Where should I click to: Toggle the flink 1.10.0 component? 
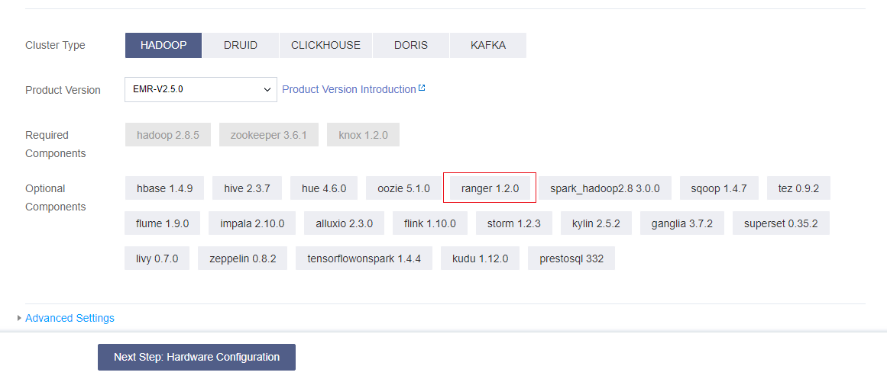click(x=430, y=223)
